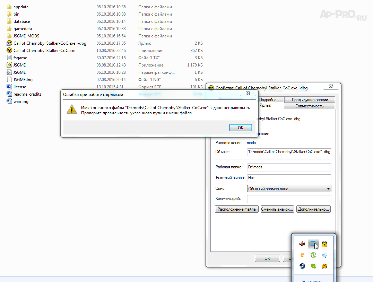Screen dimensions: 373x282
Task: Open the Окно window size dropdown
Action: coord(289,189)
